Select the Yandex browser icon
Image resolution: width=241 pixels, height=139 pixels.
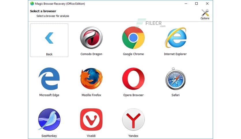pos(133,119)
